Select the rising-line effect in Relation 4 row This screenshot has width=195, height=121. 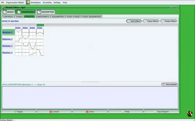(33, 53)
